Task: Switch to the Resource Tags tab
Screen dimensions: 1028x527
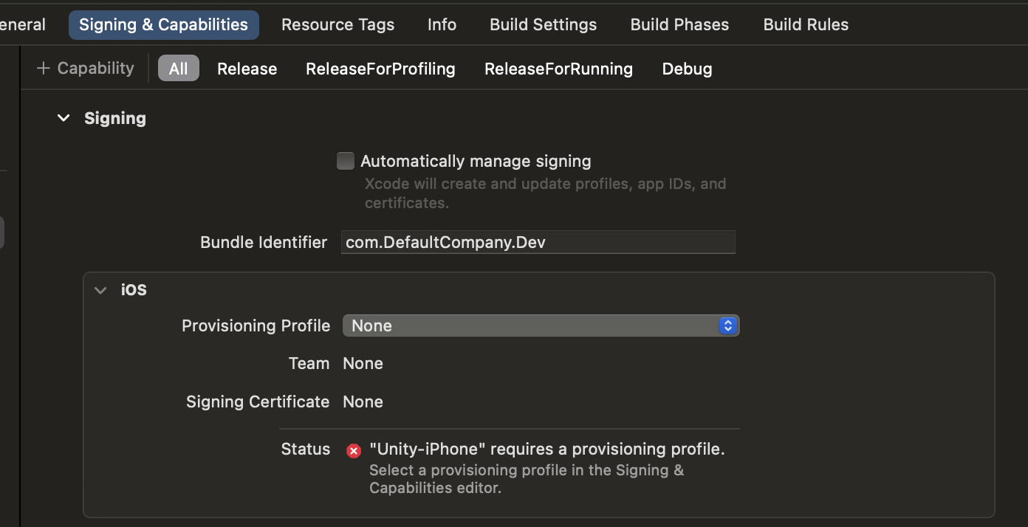Action: tap(337, 24)
